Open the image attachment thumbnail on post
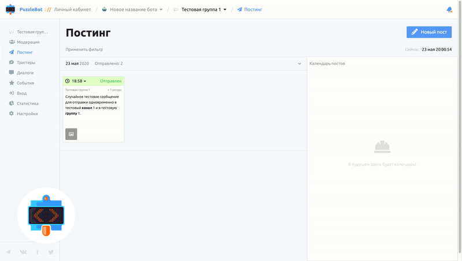Screen dimensions: 462x261 (71, 134)
